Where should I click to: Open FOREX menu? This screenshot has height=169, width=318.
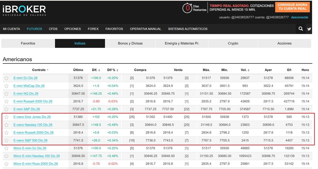coord(93,29)
